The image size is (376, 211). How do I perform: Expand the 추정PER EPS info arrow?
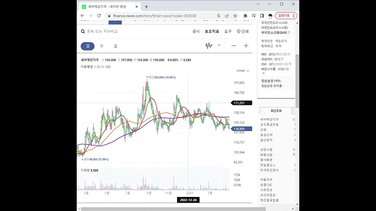coord(282,59)
